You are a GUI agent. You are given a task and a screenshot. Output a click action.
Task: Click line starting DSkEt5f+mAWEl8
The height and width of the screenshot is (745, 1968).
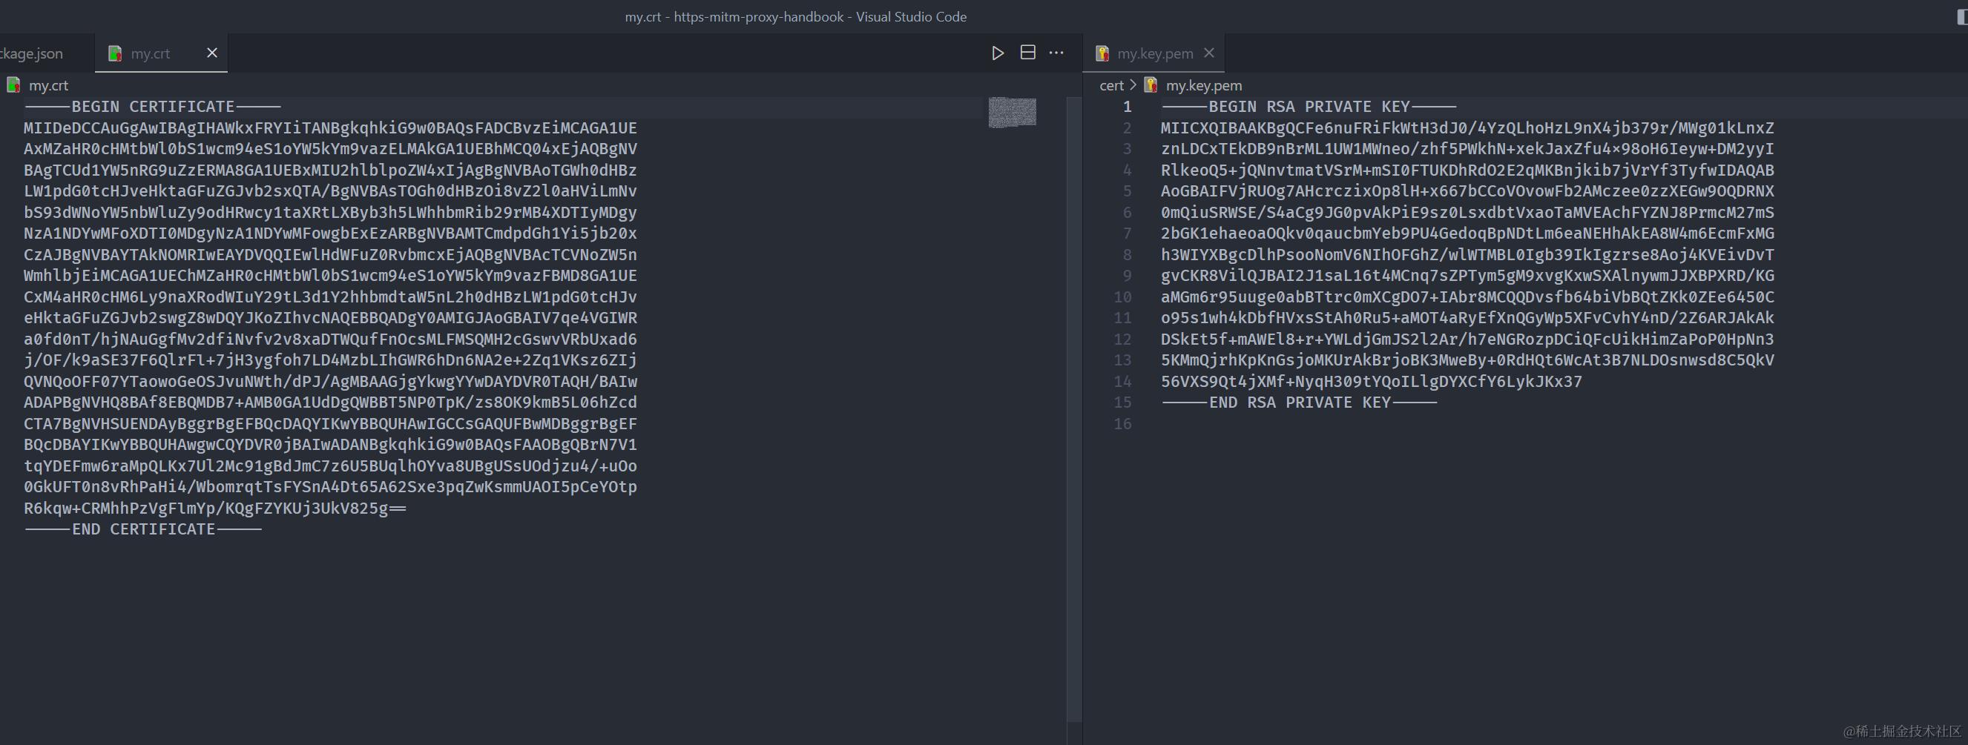[1467, 339]
